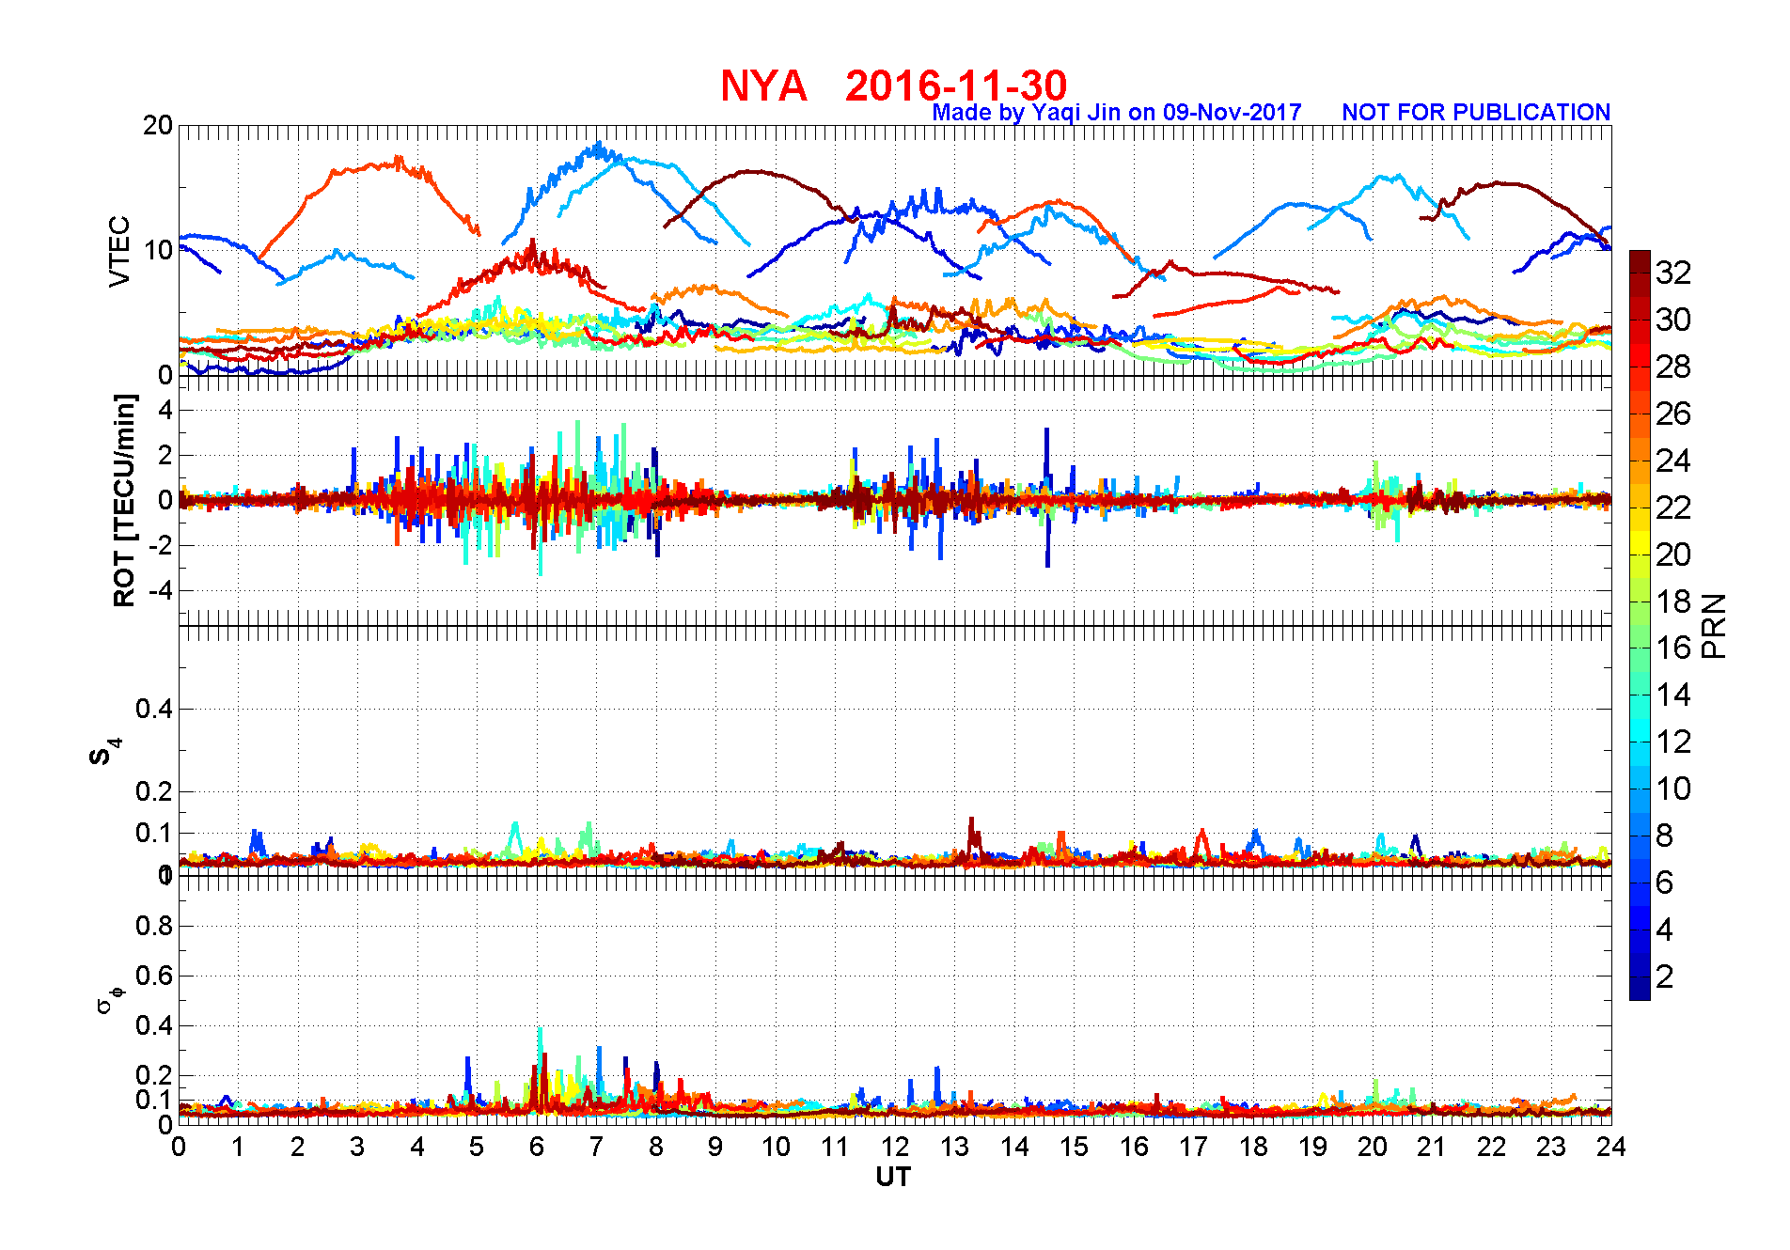Click the "UT" x-axis label
The width and height of the screenshot is (1790, 1250).
[893, 1177]
